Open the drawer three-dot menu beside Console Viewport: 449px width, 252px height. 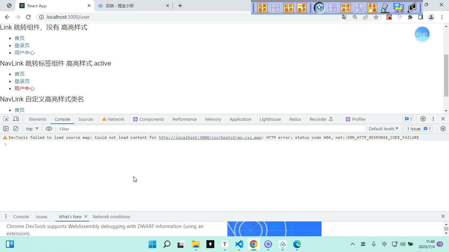point(6,217)
